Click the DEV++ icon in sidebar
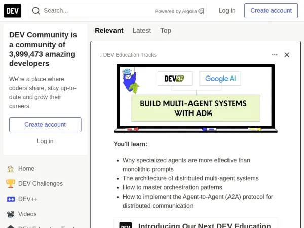The width and height of the screenshot is (304, 228). pos(11,199)
